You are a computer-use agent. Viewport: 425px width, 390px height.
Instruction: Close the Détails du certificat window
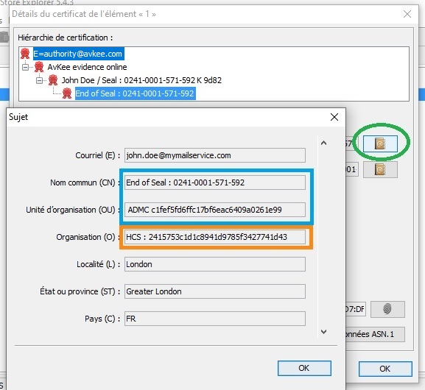407,14
